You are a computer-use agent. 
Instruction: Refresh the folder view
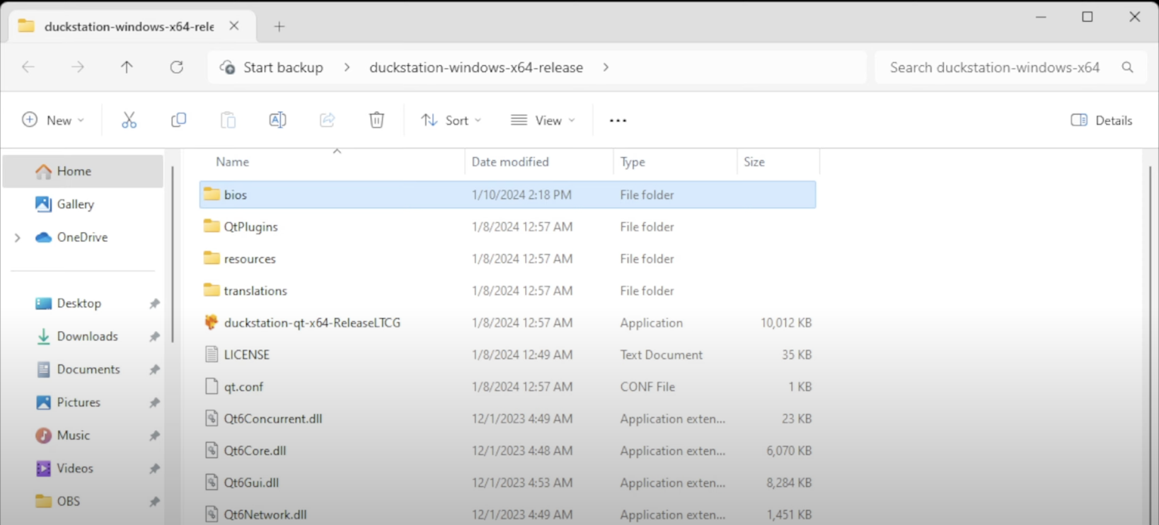[176, 67]
